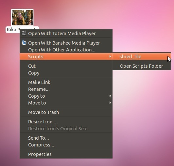
Task: Select the Kika video file thumbnail
Action: (x=22, y=18)
